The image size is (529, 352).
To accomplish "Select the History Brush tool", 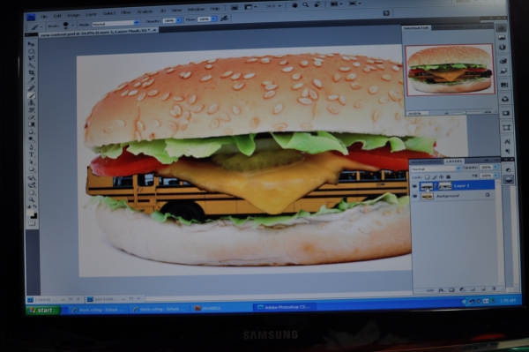I will coord(31,110).
